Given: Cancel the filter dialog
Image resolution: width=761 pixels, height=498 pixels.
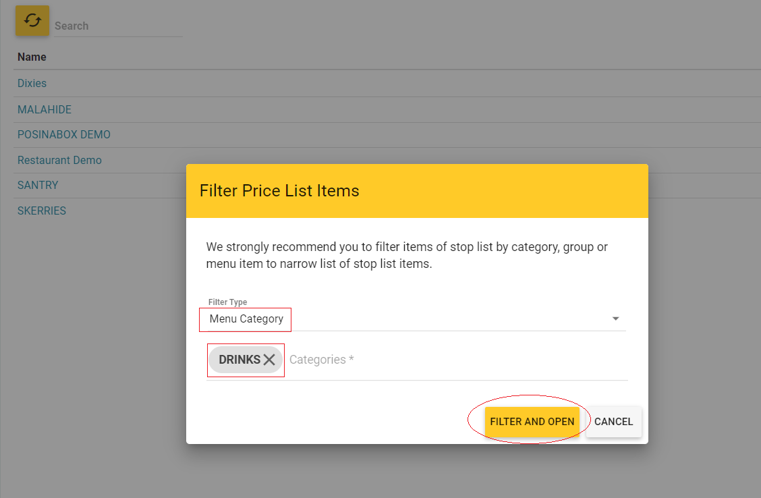Looking at the screenshot, I should 613,422.
